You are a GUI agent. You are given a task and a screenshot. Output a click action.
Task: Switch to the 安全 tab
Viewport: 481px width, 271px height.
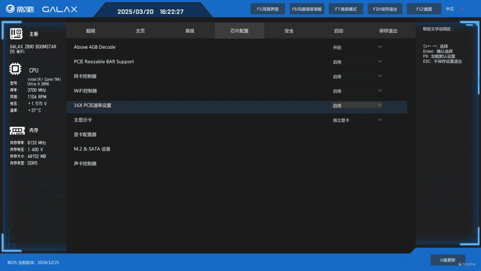point(289,31)
